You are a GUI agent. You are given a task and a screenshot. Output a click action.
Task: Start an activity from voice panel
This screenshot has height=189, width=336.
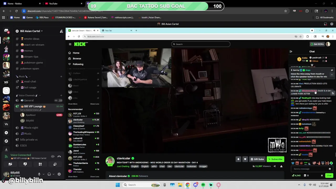click(x=40, y=164)
